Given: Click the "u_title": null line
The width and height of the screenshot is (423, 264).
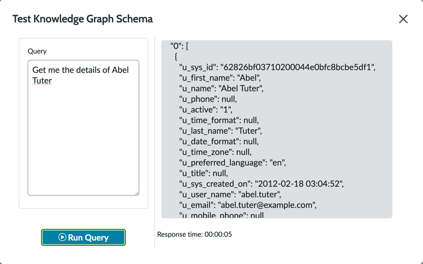Looking at the screenshot, I should [x=204, y=173].
